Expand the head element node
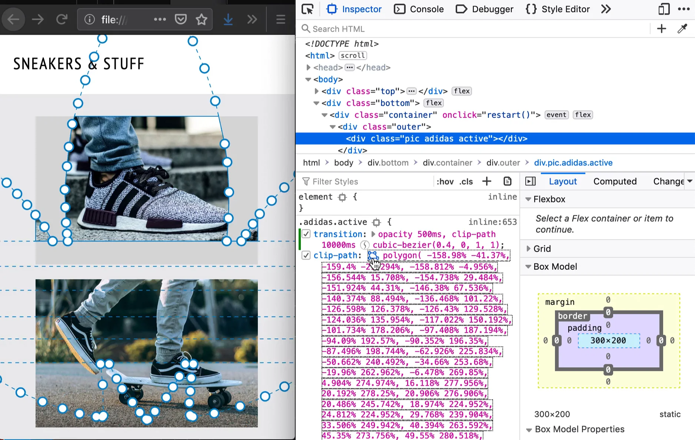The height and width of the screenshot is (440, 695). (308, 67)
